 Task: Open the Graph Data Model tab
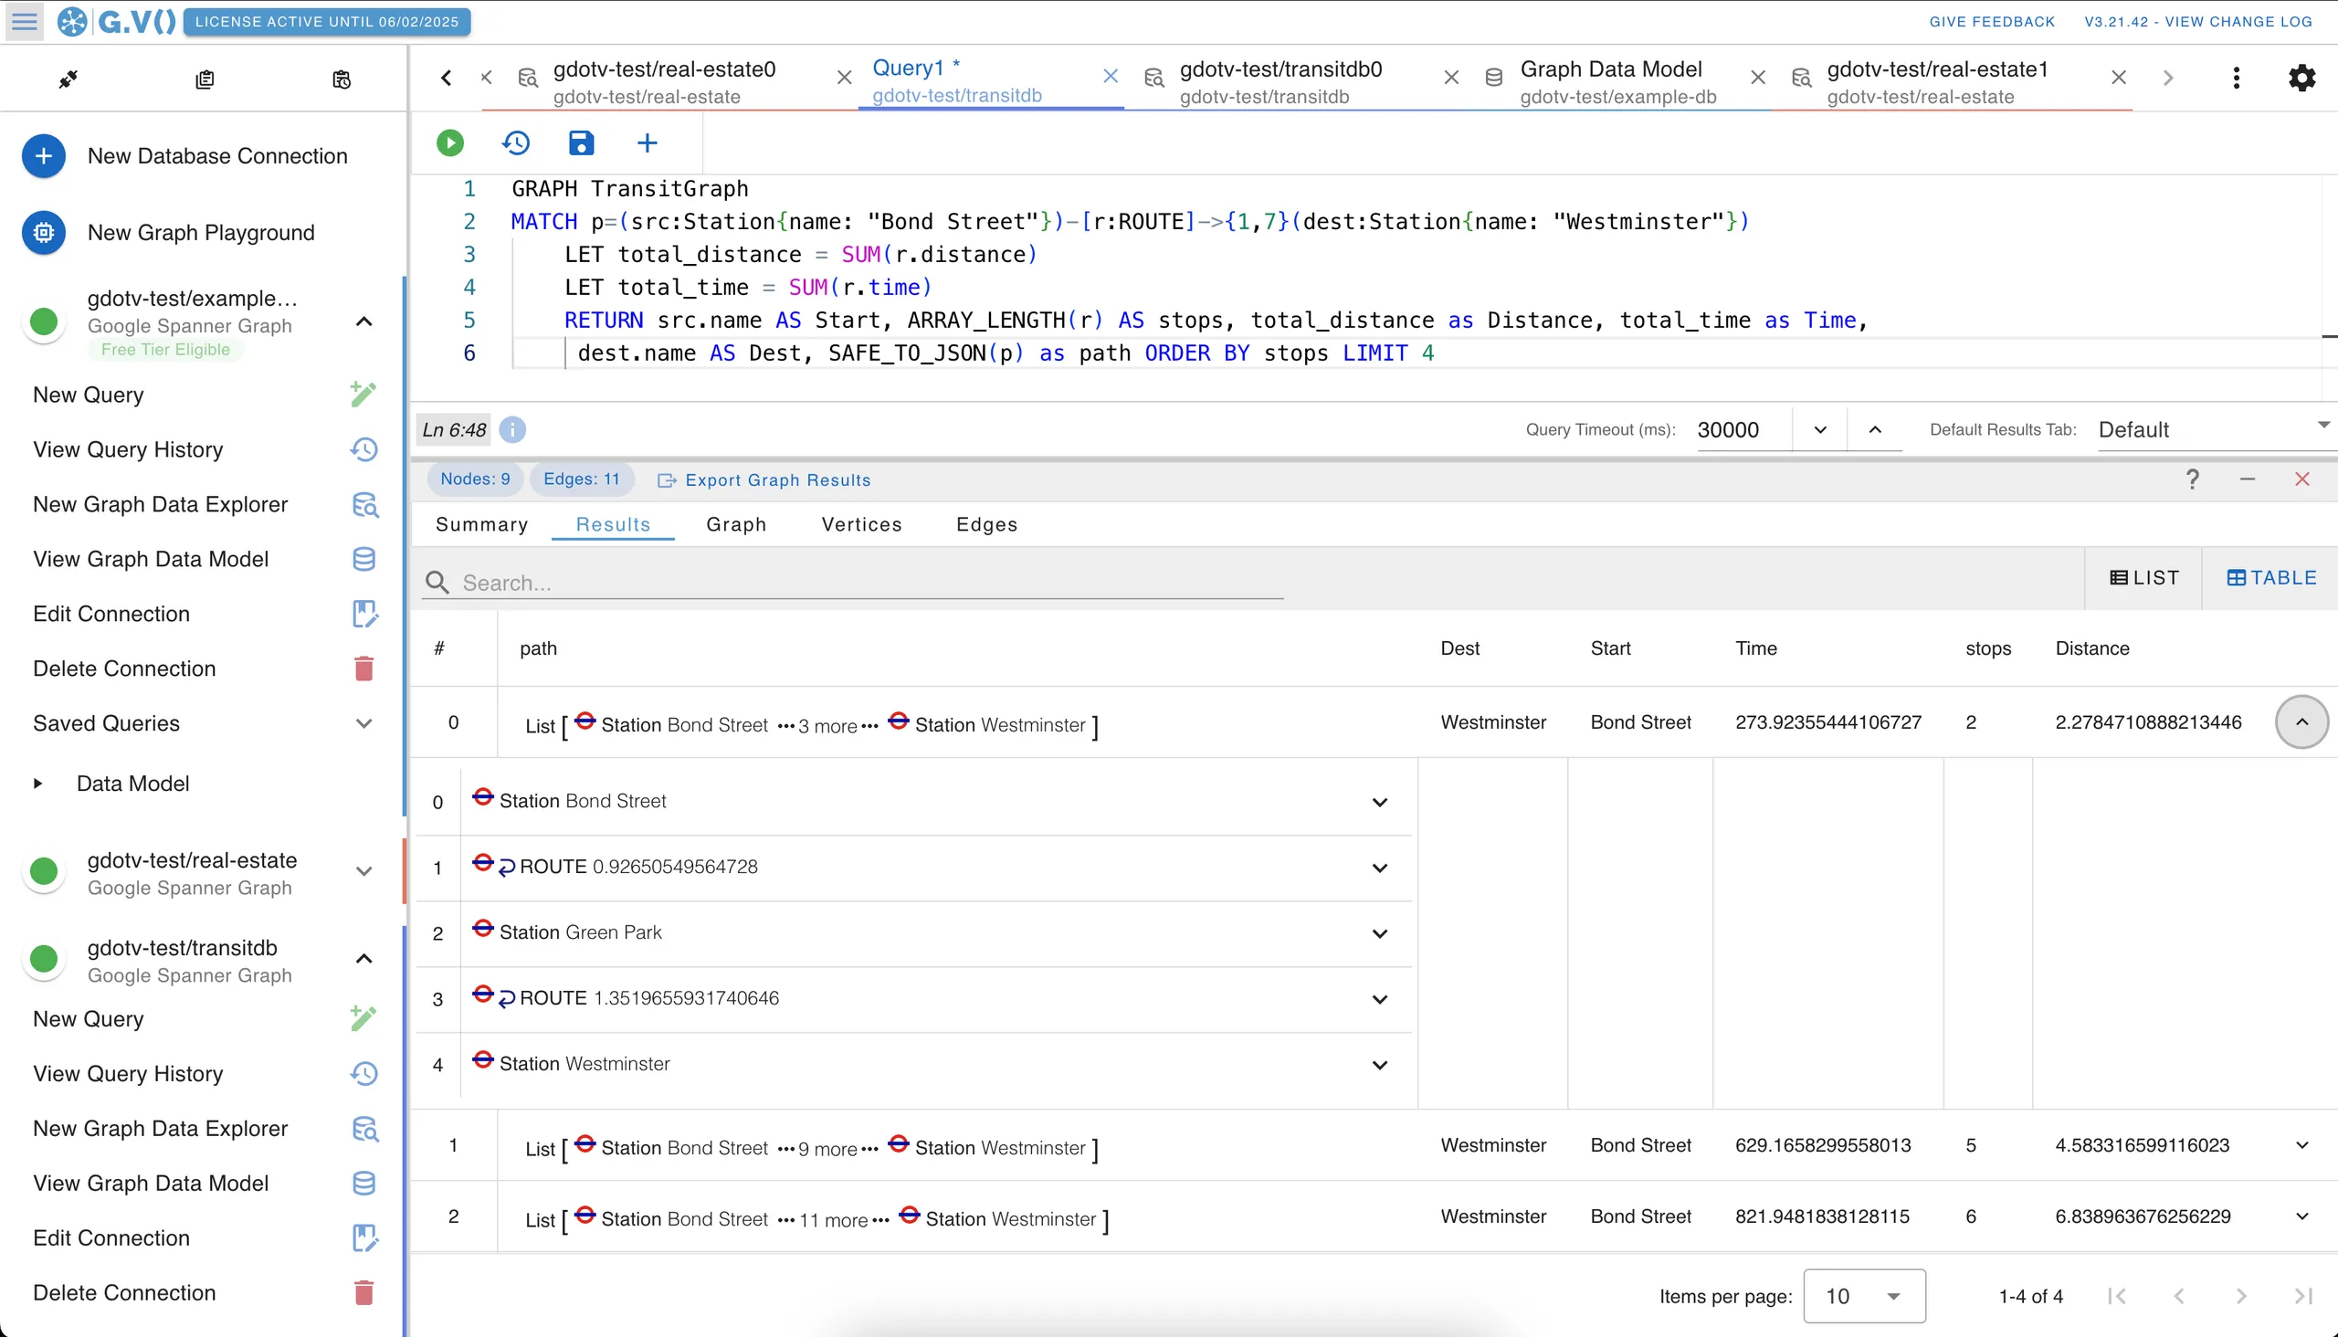point(1617,80)
